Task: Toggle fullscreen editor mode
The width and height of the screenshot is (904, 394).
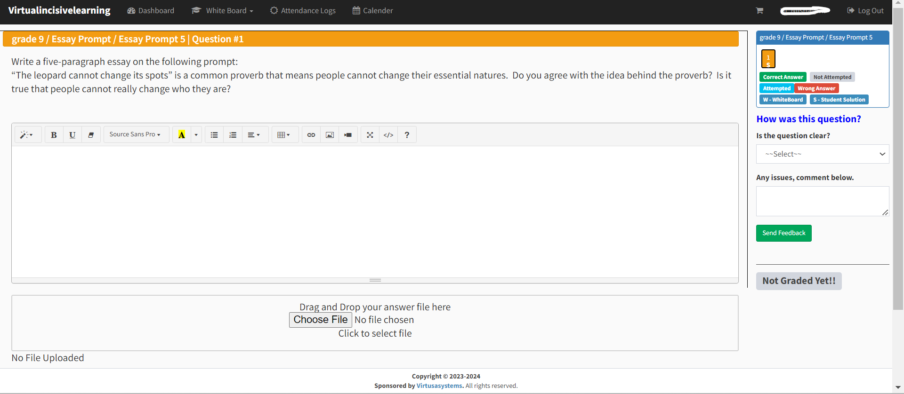Action: tap(370, 135)
